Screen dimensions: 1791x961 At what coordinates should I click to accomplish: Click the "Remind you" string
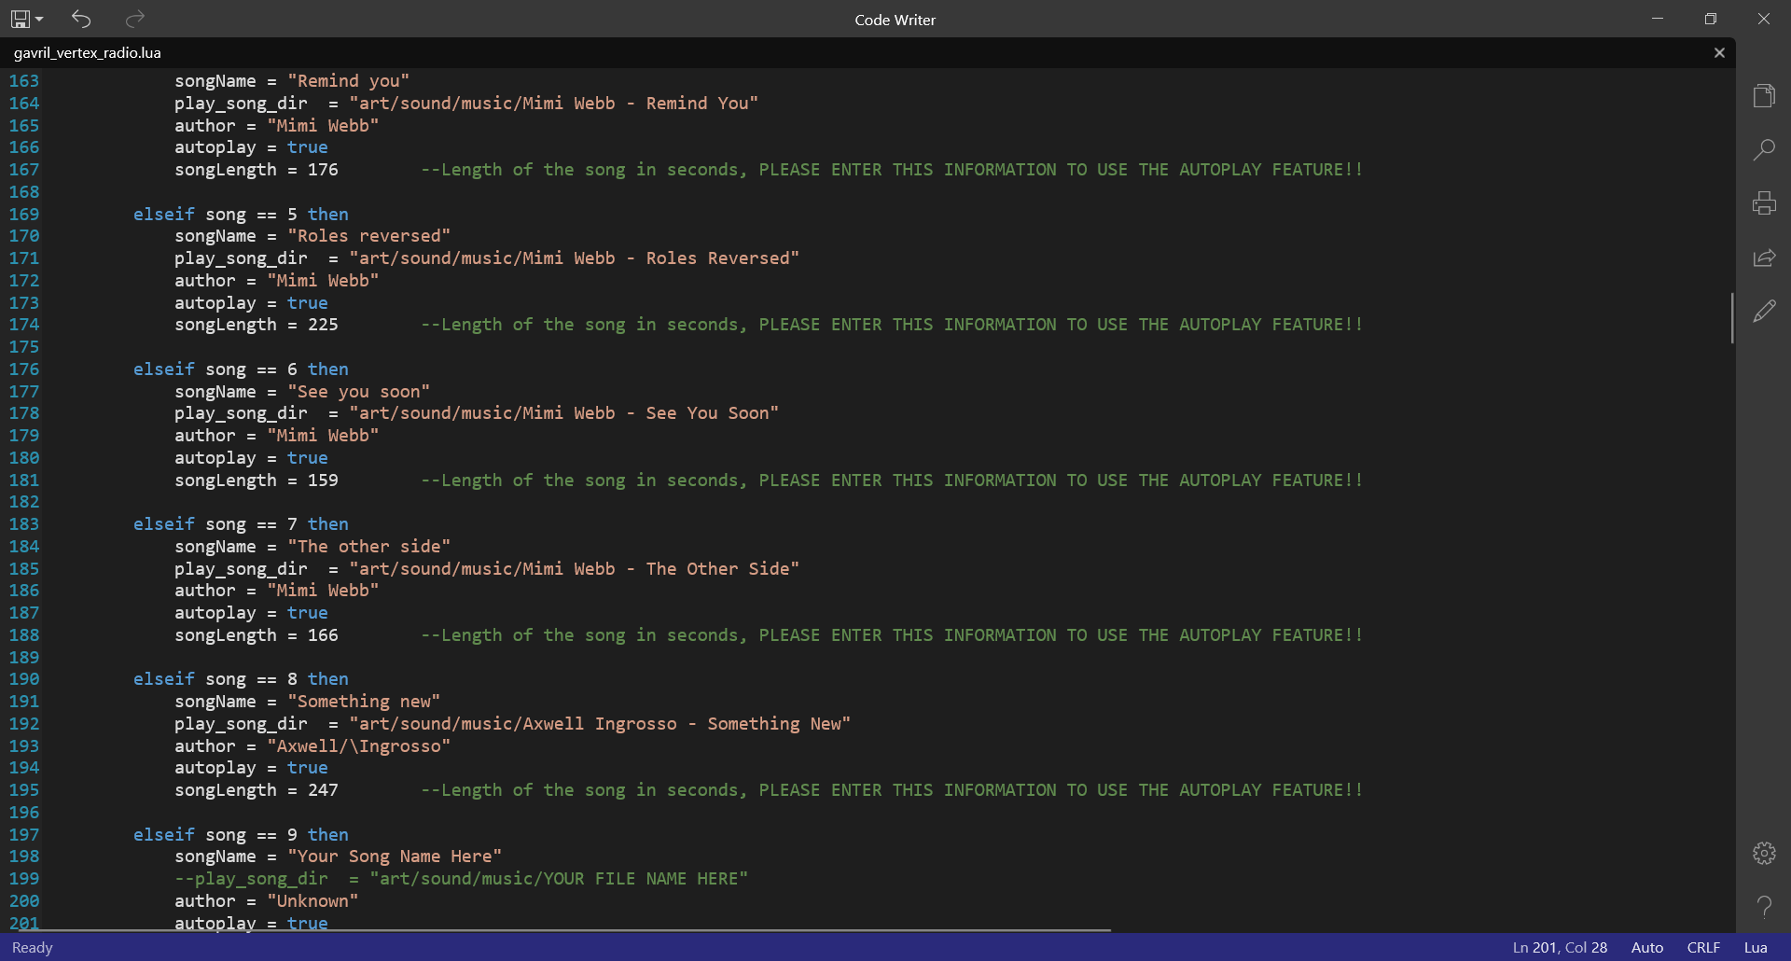pyautogui.click(x=348, y=81)
